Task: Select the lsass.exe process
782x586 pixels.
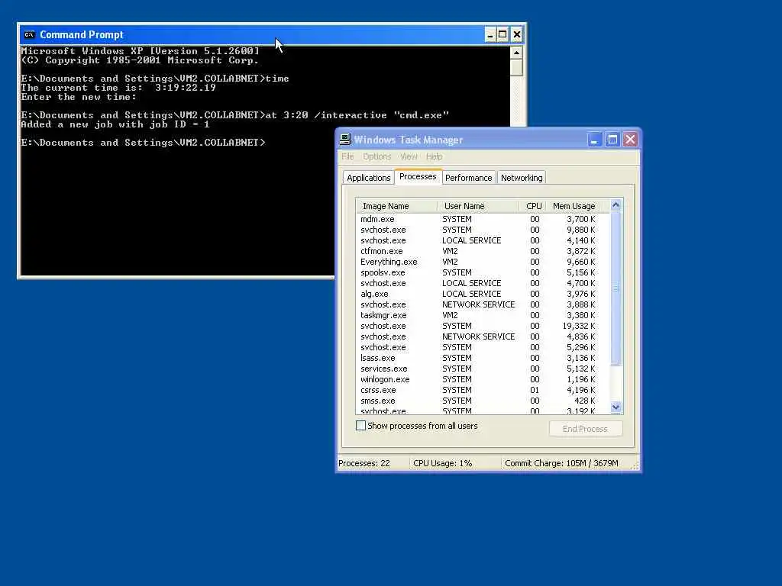Action: [483, 358]
